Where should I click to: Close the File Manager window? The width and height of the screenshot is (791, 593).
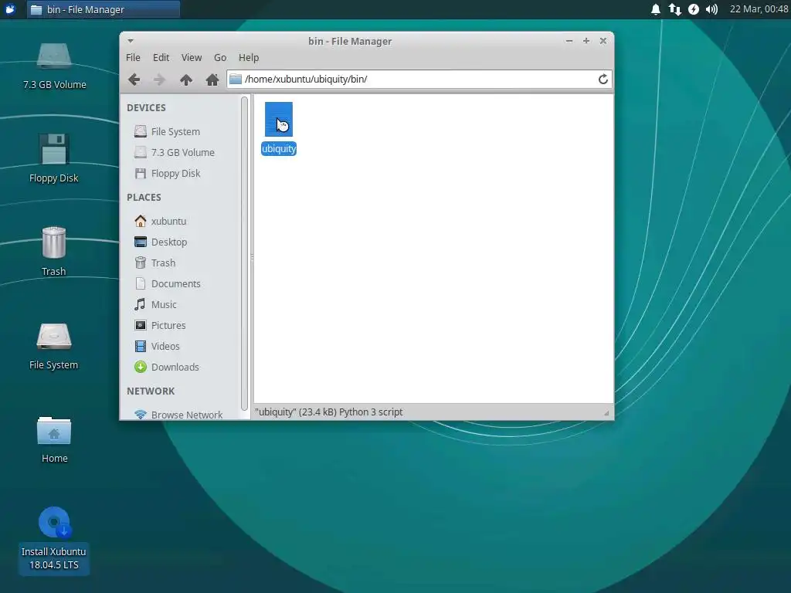[x=603, y=41]
